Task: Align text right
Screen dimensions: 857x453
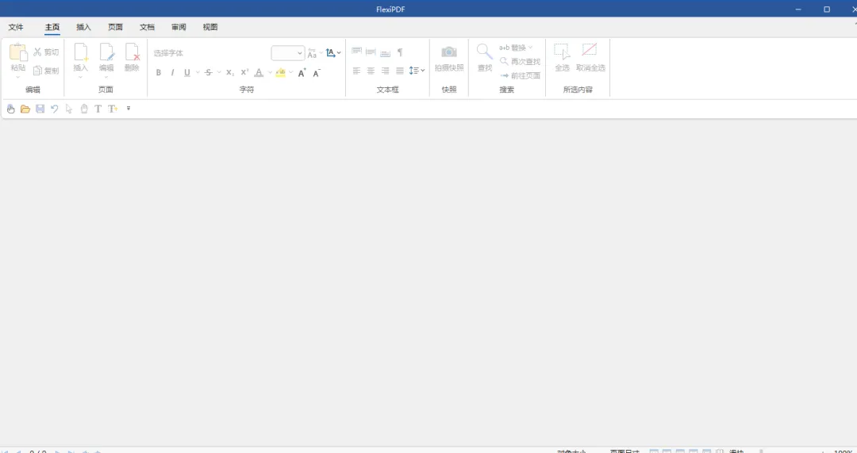Action: point(386,71)
